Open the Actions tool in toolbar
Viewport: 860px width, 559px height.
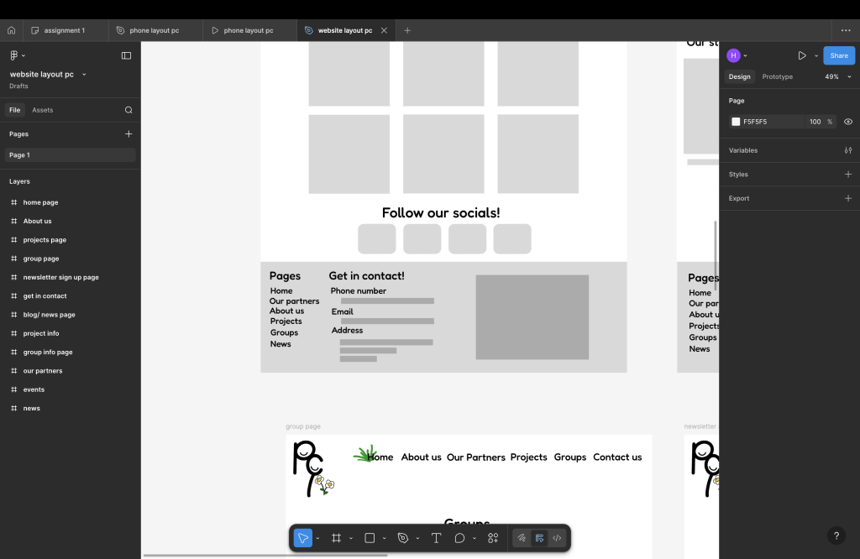tap(493, 538)
